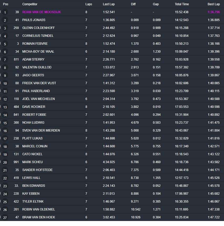
Task: Click the position 1 circle badge
Action: 5,12
